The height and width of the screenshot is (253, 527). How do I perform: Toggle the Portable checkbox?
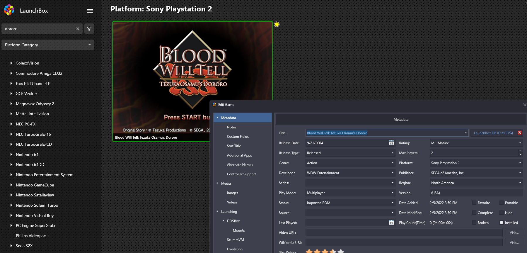tap(502, 203)
